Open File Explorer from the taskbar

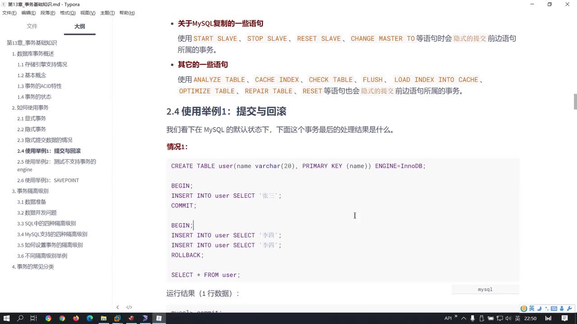[104, 318]
